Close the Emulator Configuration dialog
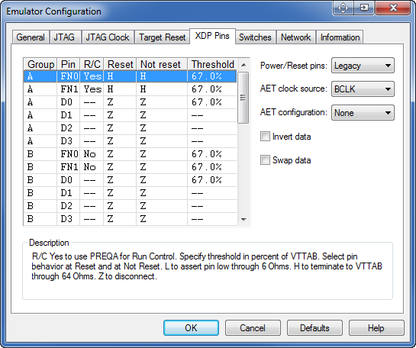 [x=393, y=8]
